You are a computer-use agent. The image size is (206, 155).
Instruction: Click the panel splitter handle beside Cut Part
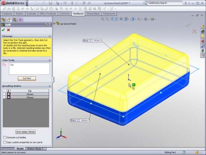54,80
